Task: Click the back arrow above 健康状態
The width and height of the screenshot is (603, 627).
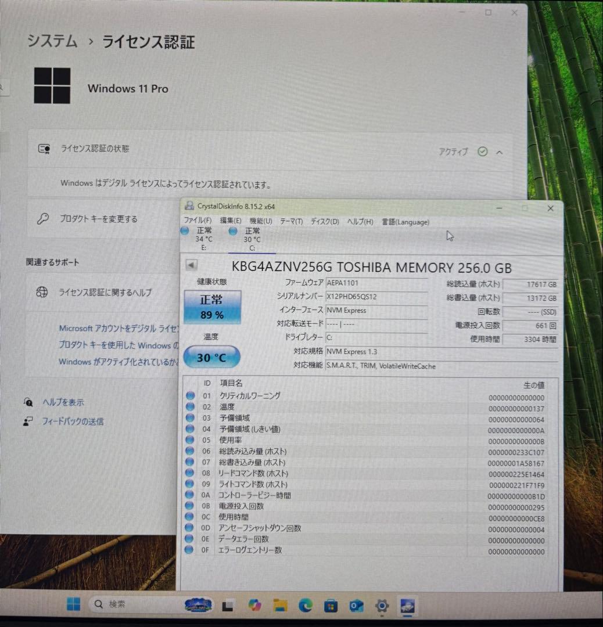Action: click(191, 265)
